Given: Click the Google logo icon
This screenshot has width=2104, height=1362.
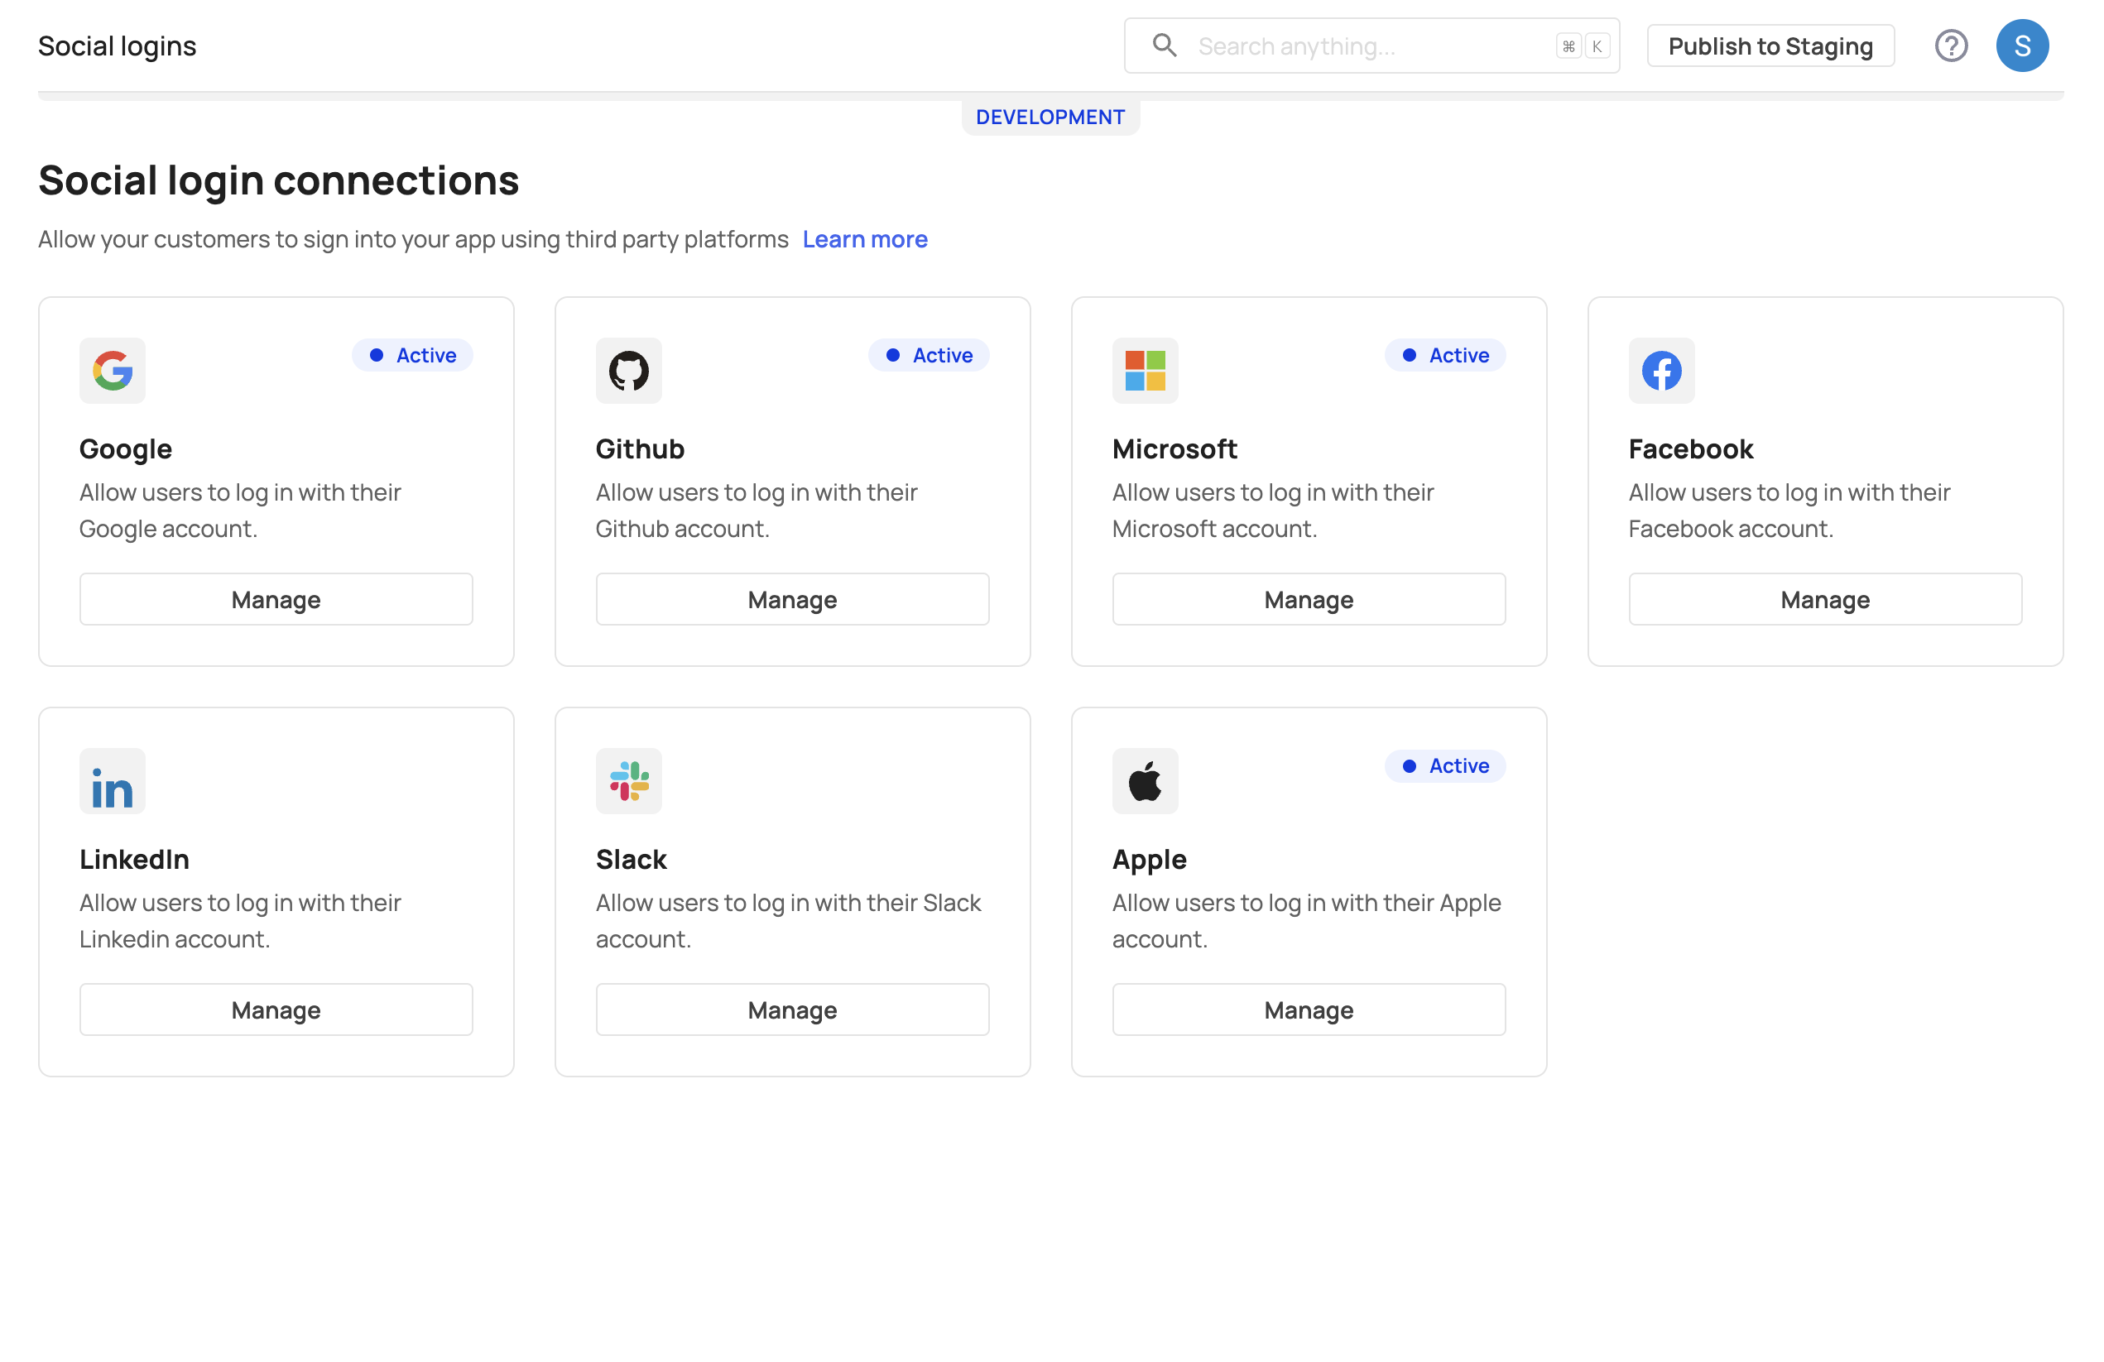Looking at the screenshot, I should (x=112, y=372).
